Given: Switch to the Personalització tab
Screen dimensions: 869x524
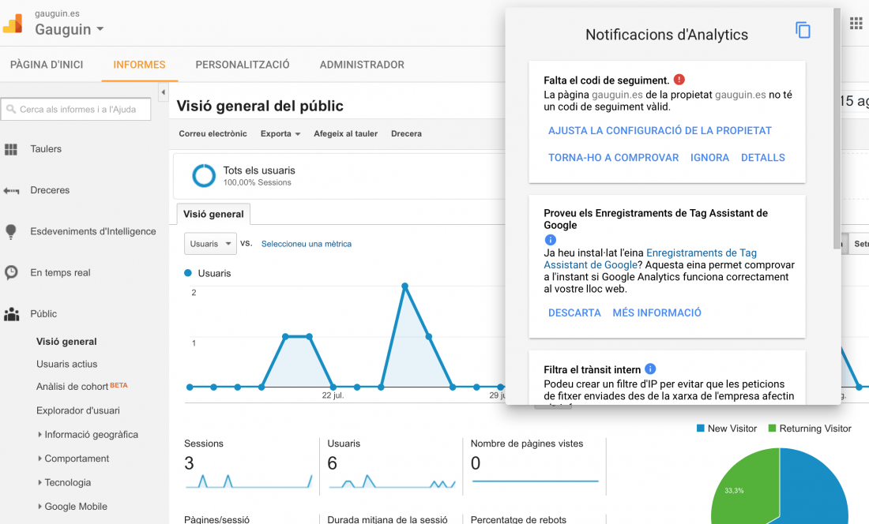Looking at the screenshot, I should [243, 65].
